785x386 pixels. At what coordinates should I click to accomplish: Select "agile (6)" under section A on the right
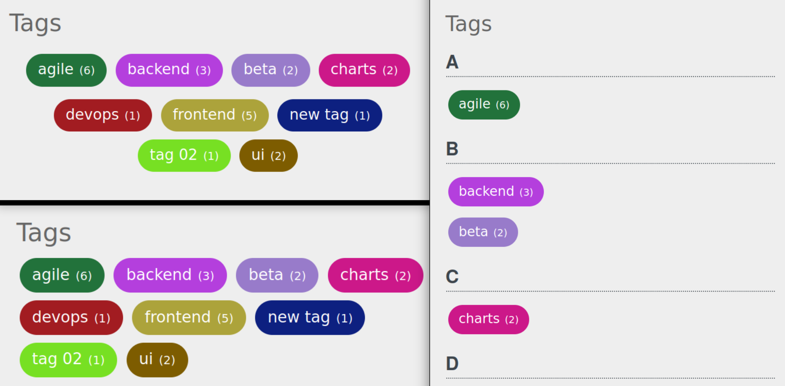pyautogui.click(x=484, y=104)
